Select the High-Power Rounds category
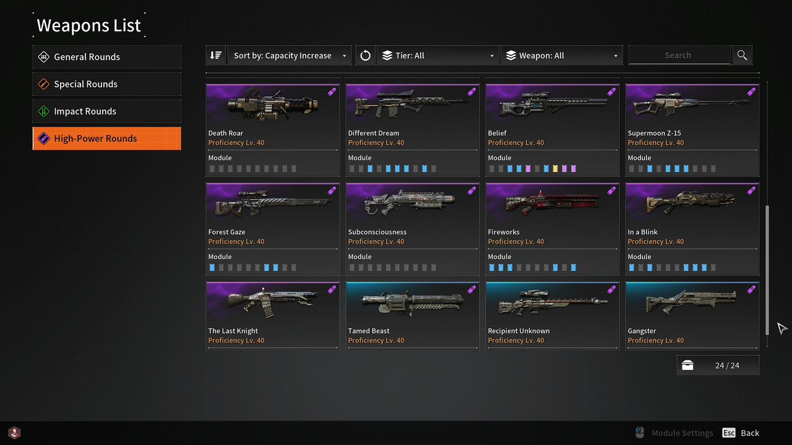This screenshot has height=445, width=792. coord(107,138)
